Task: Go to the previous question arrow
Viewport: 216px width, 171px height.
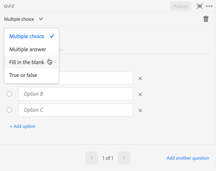Action: 92,158
